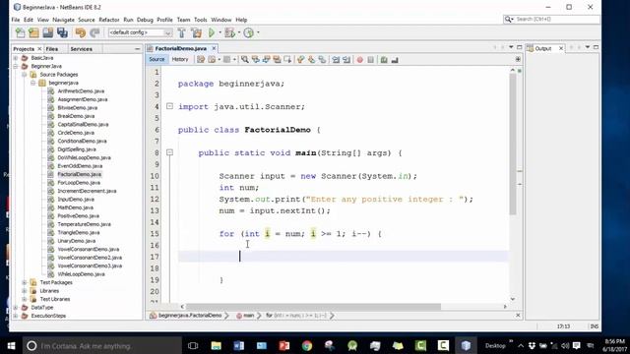The height and width of the screenshot is (354, 630).
Task: Expand the Libraries node
Action: [x=25, y=291]
